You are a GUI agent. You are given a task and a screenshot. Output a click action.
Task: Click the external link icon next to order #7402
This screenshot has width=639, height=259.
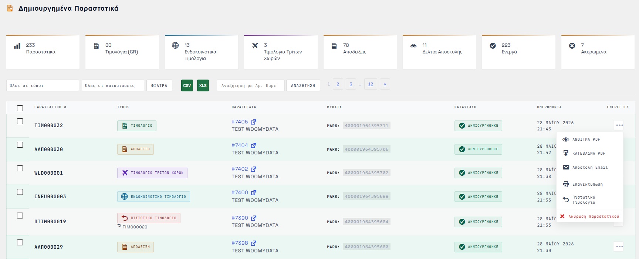[x=253, y=169]
